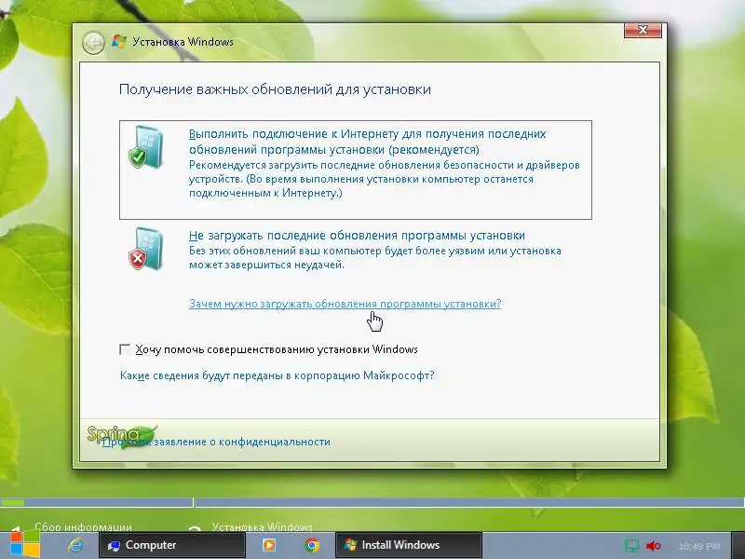The width and height of the screenshot is (745, 559).
Task: Tick the help improve Windows setup checkbox
Action: coord(125,349)
